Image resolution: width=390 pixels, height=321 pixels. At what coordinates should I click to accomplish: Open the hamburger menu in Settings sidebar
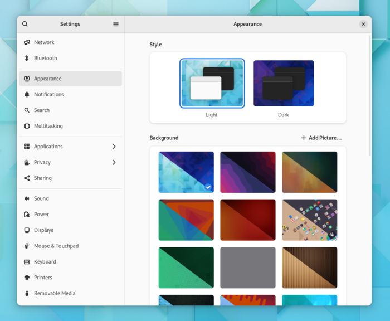pyautogui.click(x=116, y=24)
